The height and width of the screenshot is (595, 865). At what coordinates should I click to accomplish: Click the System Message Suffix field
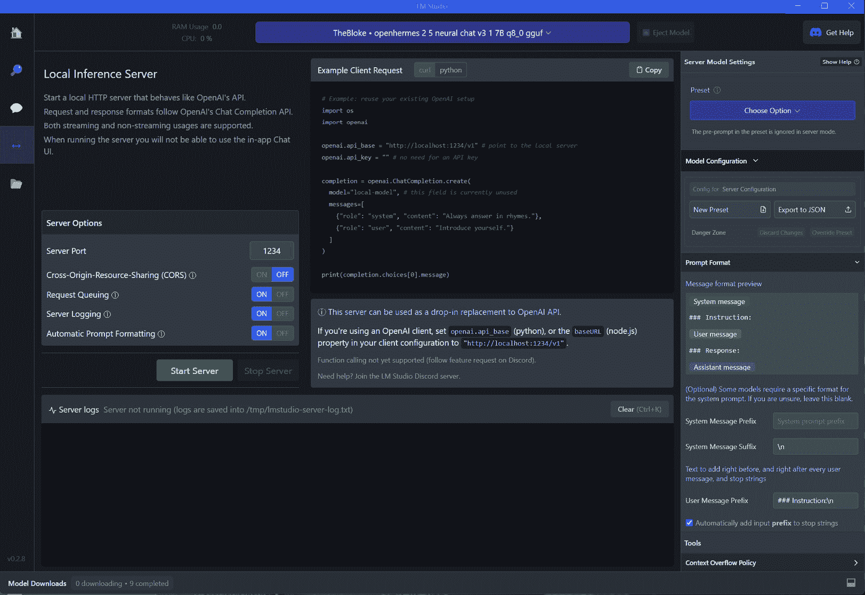(815, 446)
